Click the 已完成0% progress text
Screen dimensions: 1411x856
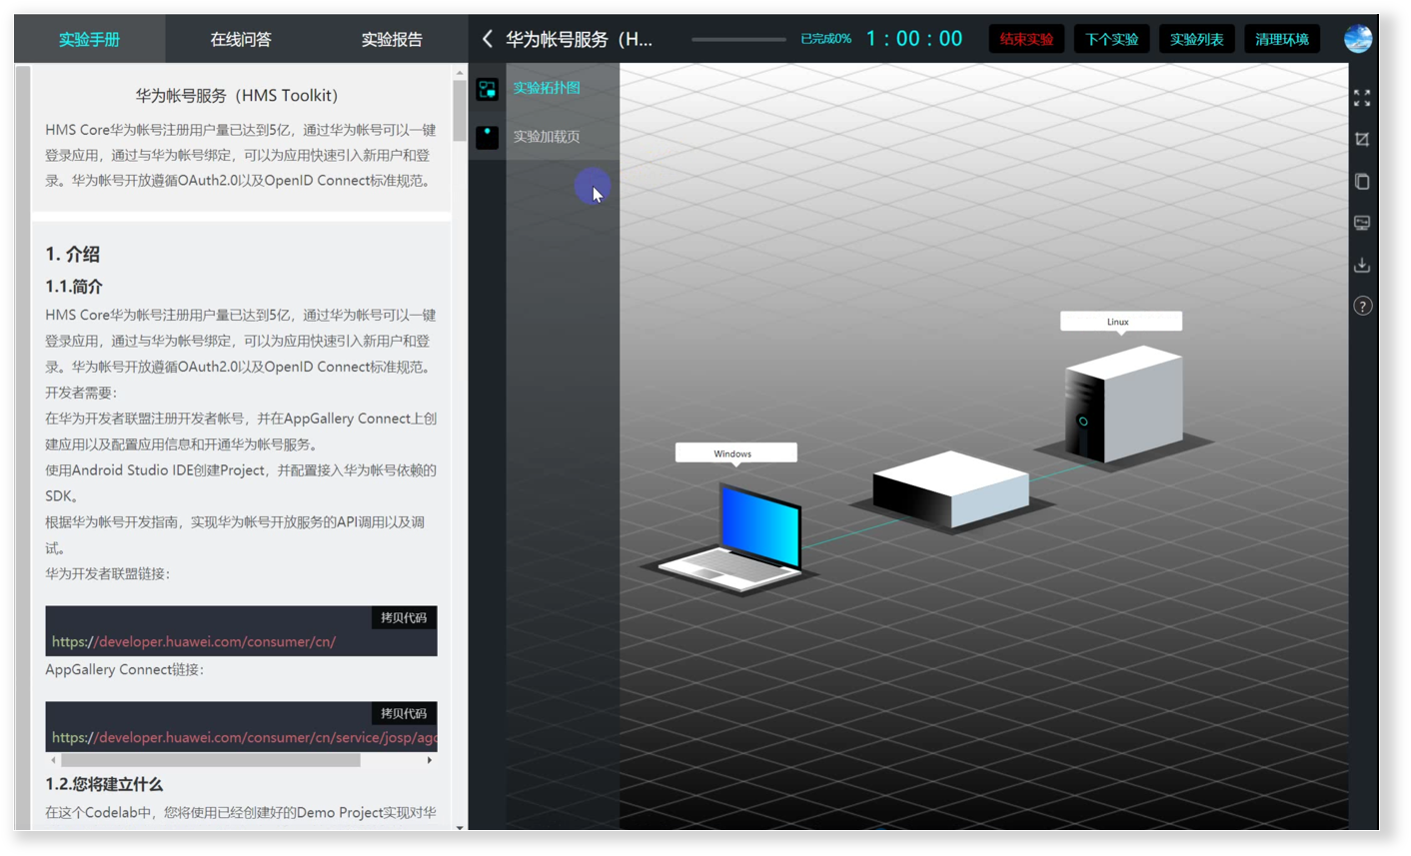point(825,39)
